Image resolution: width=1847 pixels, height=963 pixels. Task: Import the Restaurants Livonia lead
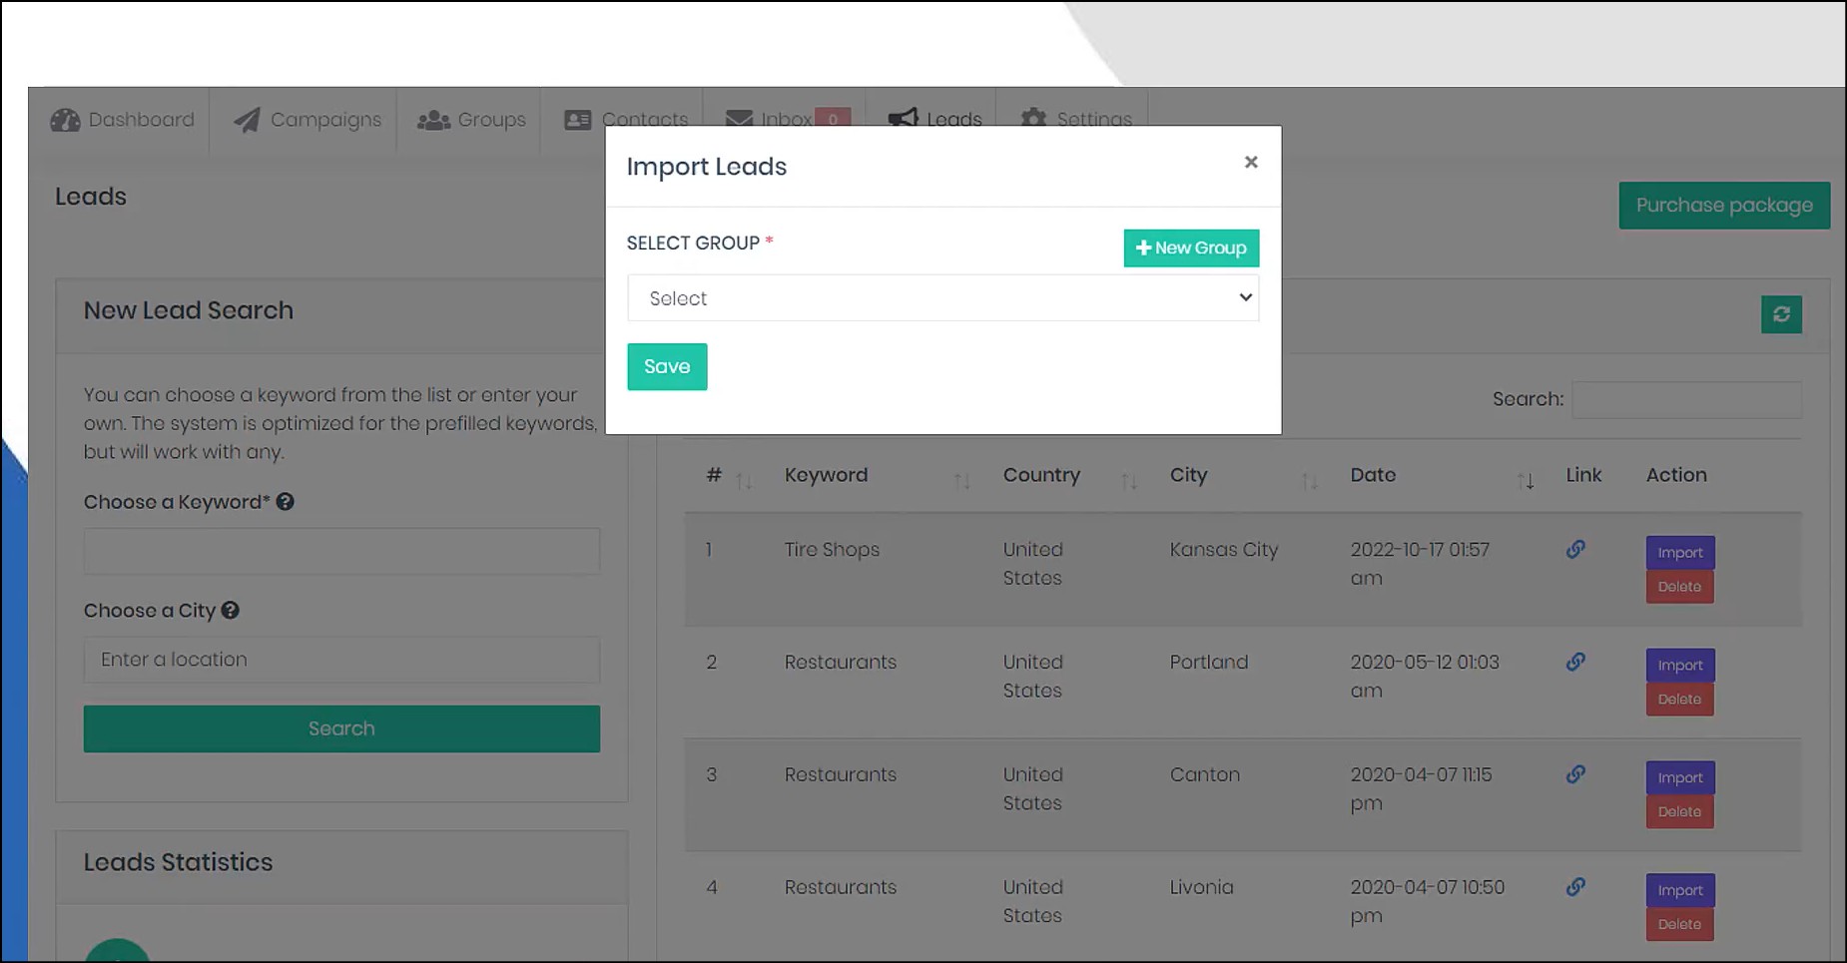point(1680,891)
